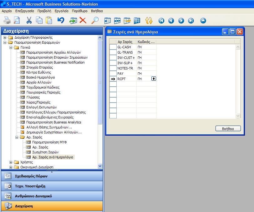Click the List up-arrow round icon
254x212 pixels.
coord(203,21)
